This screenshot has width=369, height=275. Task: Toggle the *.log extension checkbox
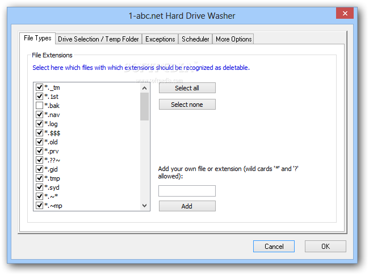39,124
